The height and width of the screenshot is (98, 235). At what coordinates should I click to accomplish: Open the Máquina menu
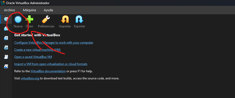29,10
